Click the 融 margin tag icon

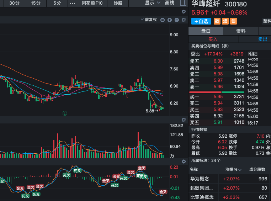[217, 21]
